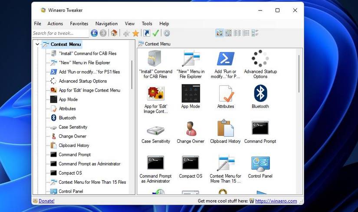358x212 pixels.
Task: Open the Navigation menu
Action: [106, 23]
